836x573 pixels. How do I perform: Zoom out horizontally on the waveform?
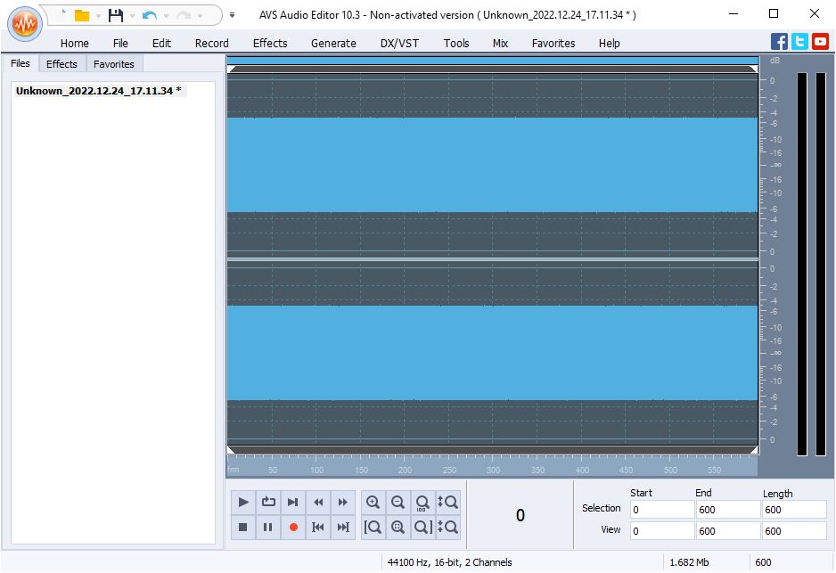pos(398,502)
